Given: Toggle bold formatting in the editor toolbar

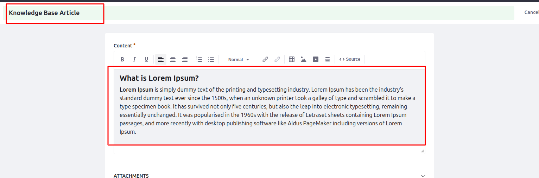Looking at the screenshot, I should point(122,59).
